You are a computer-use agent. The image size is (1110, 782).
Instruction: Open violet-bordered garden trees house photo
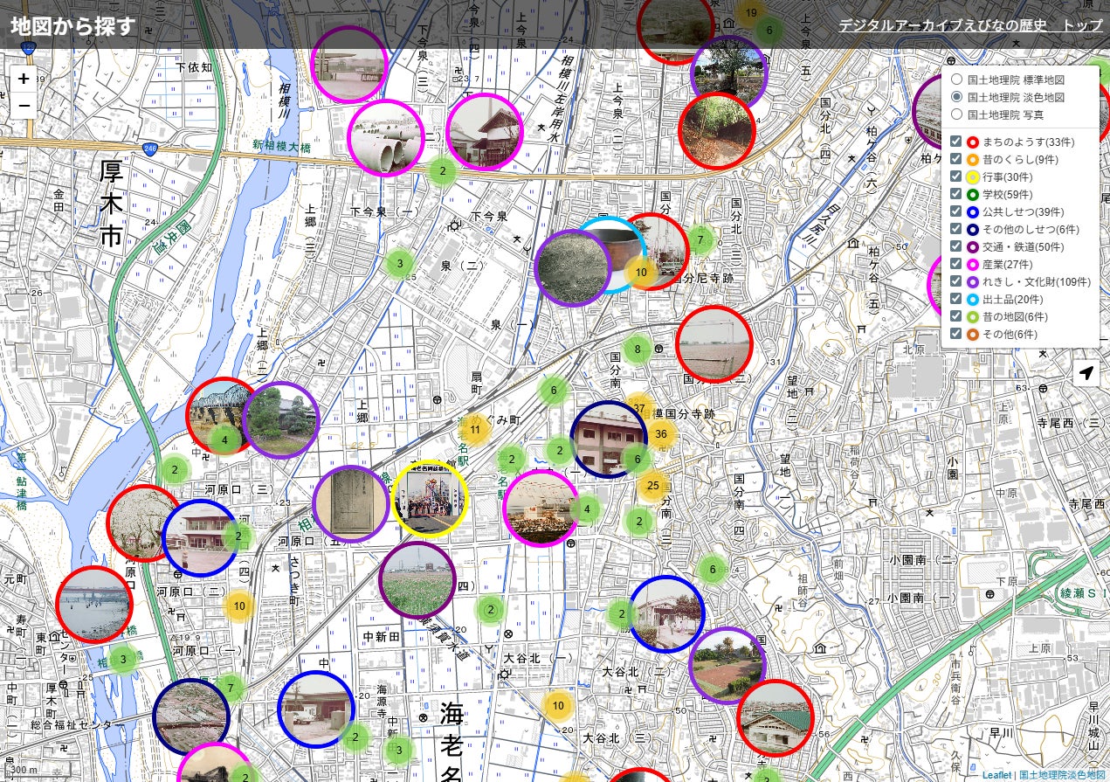click(x=281, y=420)
